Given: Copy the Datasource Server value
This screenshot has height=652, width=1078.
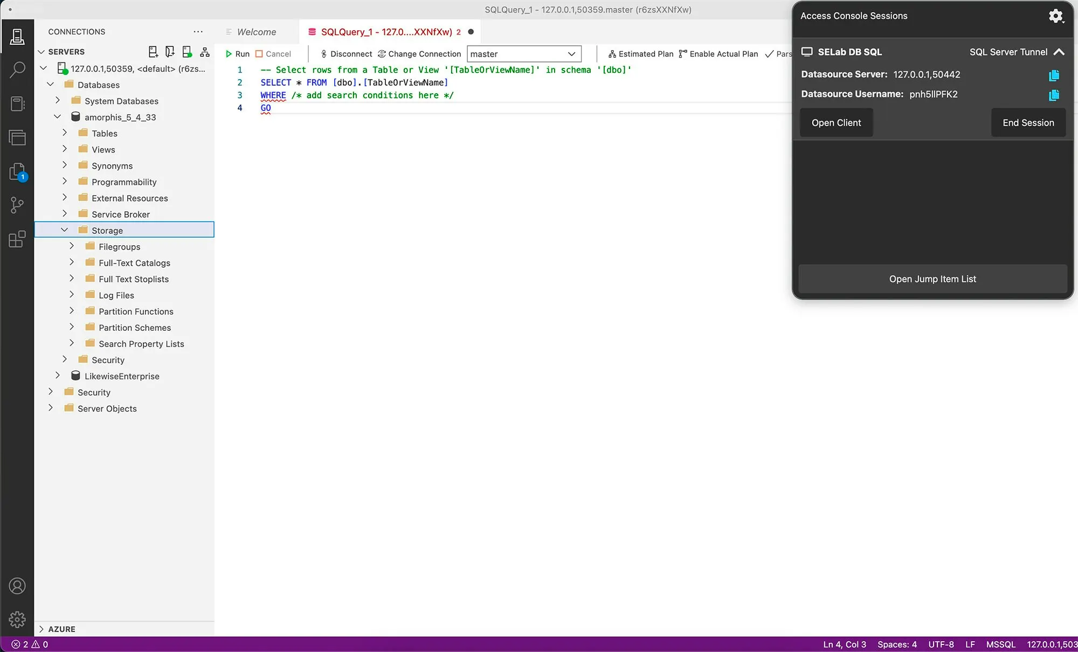Looking at the screenshot, I should [x=1054, y=75].
